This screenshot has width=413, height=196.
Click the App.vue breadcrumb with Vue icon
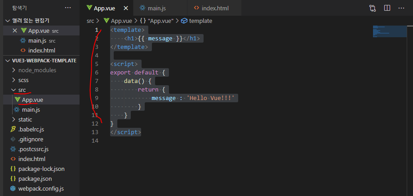click(118, 21)
